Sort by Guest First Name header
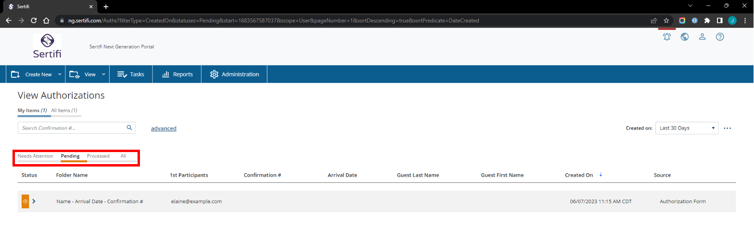Image resolution: width=754 pixels, height=231 pixels. pos(502,175)
